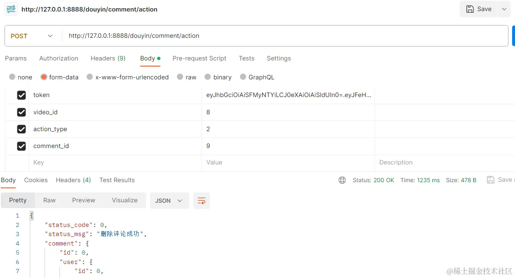The image size is (515, 278).
Task: Switch to Visualize response view
Action: click(125, 200)
